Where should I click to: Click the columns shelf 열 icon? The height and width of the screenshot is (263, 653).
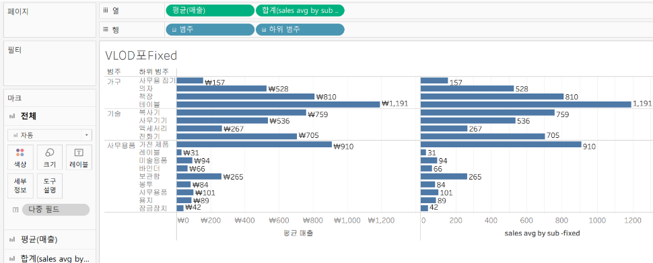click(x=106, y=10)
